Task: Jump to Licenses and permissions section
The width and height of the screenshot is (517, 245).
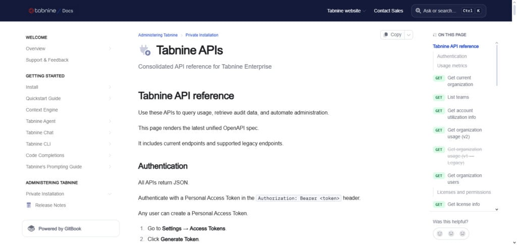Action: tap(464, 192)
